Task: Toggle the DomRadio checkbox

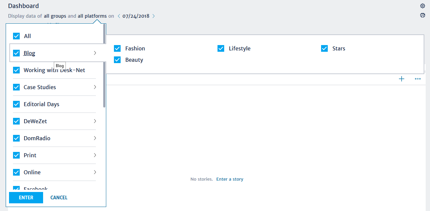Action: tap(16, 138)
